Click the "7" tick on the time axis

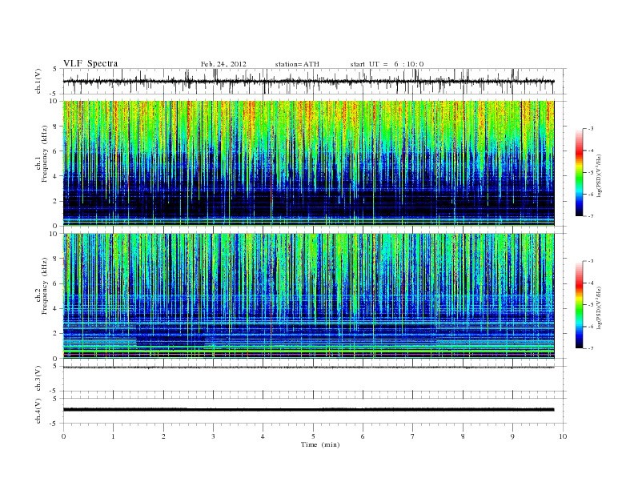(x=413, y=436)
